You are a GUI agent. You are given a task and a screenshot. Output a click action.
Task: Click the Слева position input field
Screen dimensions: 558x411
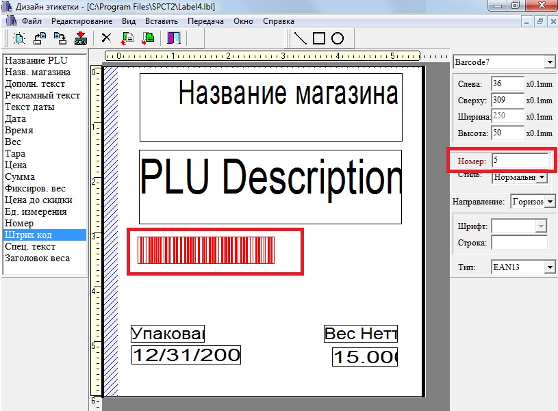click(507, 83)
